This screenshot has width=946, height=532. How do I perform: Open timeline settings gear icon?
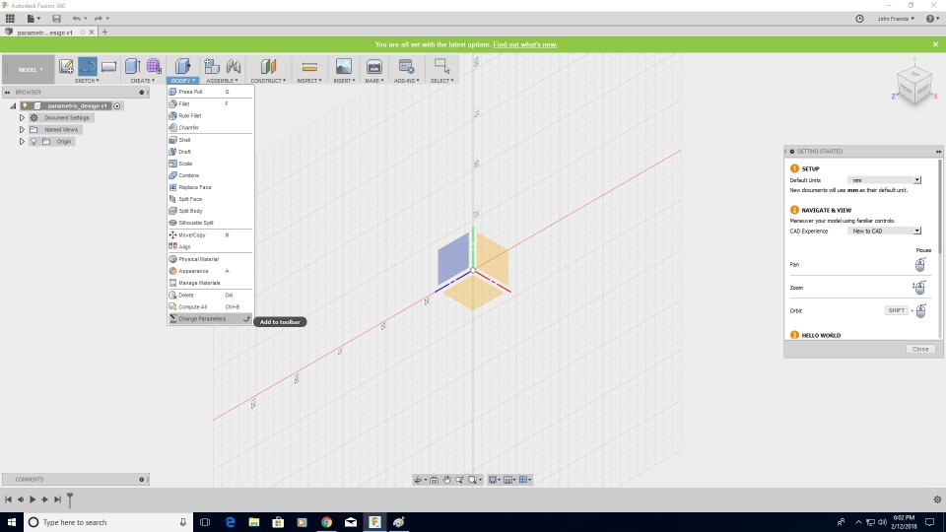[937, 499]
